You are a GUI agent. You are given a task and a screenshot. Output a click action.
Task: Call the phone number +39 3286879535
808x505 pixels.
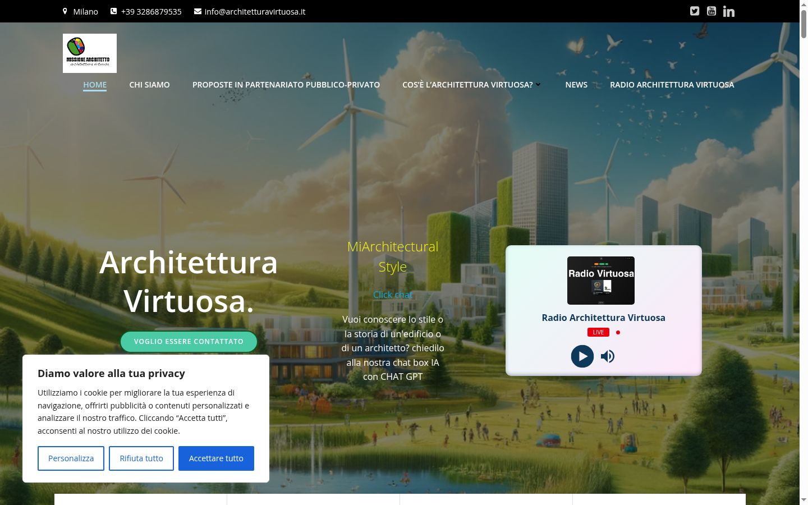click(151, 11)
